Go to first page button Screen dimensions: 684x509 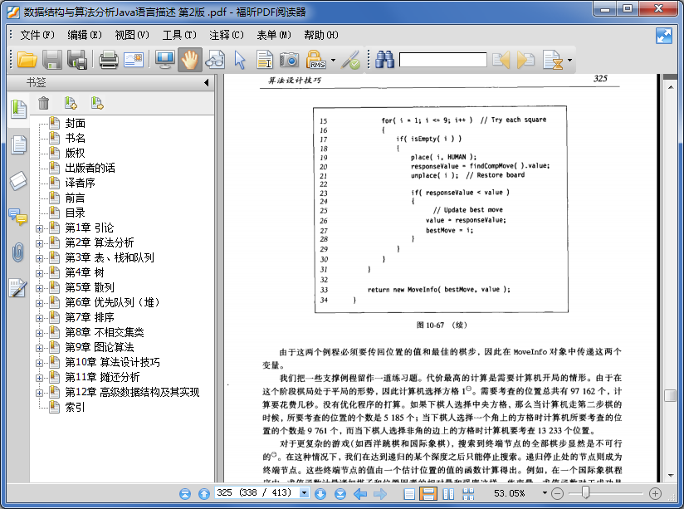[x=185, y=494]
